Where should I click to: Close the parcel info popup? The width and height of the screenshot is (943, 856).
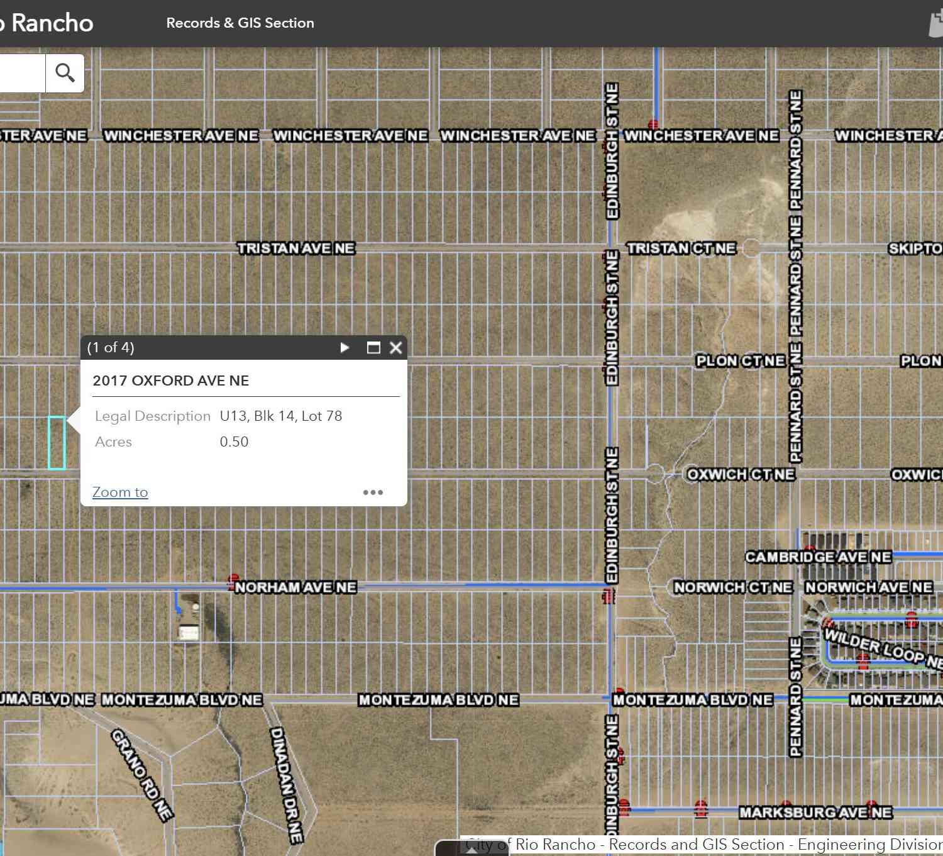395,347
